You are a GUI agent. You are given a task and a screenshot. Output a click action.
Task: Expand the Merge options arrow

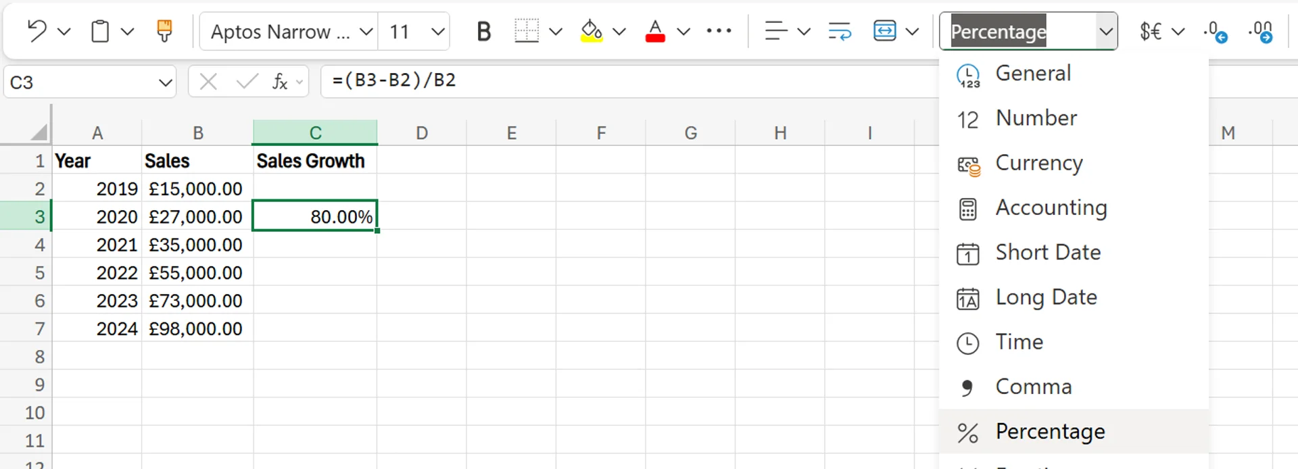point(912,32)
